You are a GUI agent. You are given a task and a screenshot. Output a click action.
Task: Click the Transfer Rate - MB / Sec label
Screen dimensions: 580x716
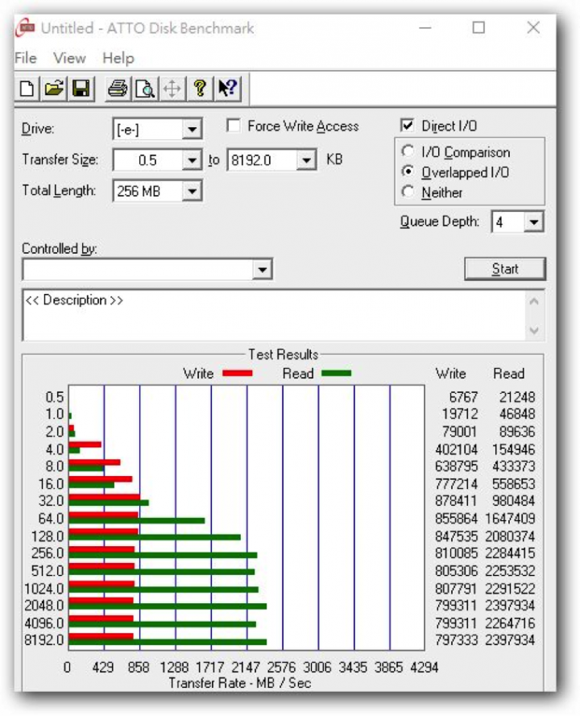[x=240, y=683]
